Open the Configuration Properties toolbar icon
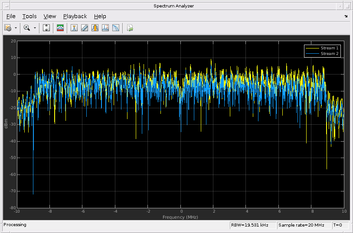353x233 pixels. click(x=7, y=28)
